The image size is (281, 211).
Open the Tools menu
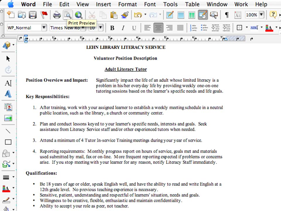click(170, 4)
